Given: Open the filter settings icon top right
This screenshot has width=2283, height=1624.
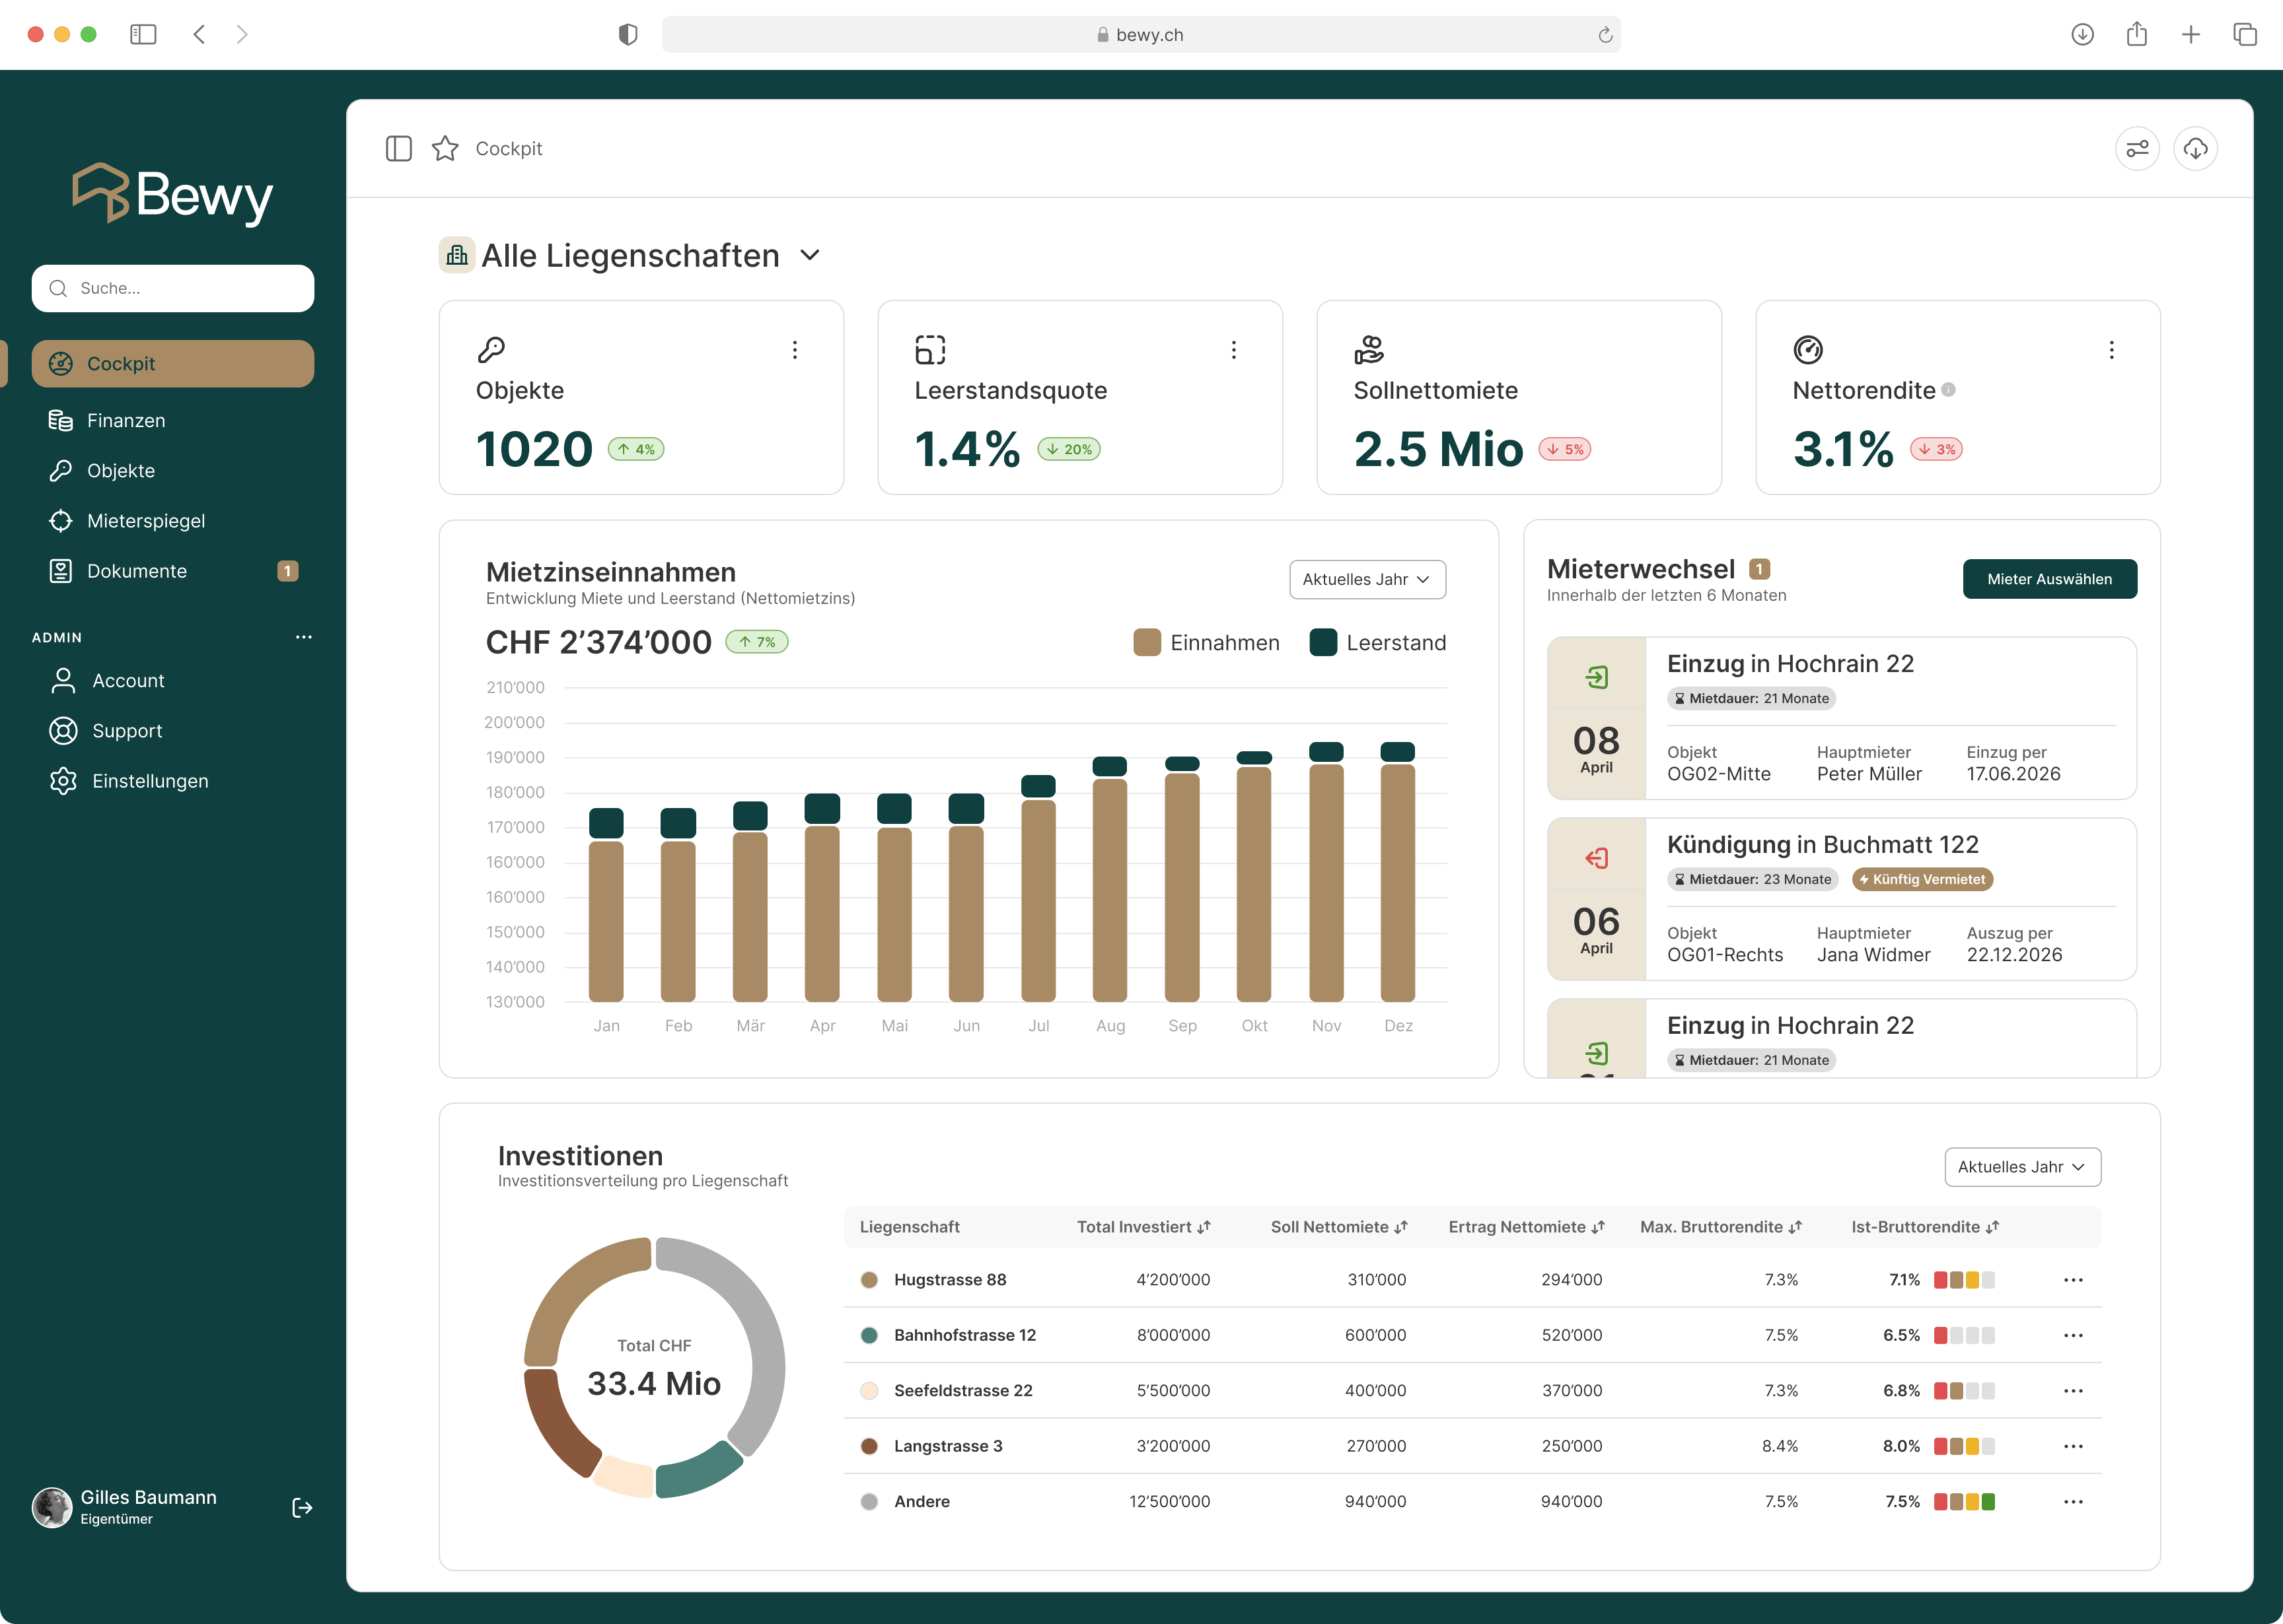Looking at the screenshot, I should 2137,149.
